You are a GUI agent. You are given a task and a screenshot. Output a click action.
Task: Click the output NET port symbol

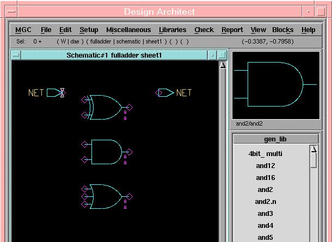pyautogui.click(x=165, y=93)
